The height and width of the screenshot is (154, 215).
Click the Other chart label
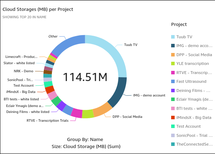click(53, 36)
